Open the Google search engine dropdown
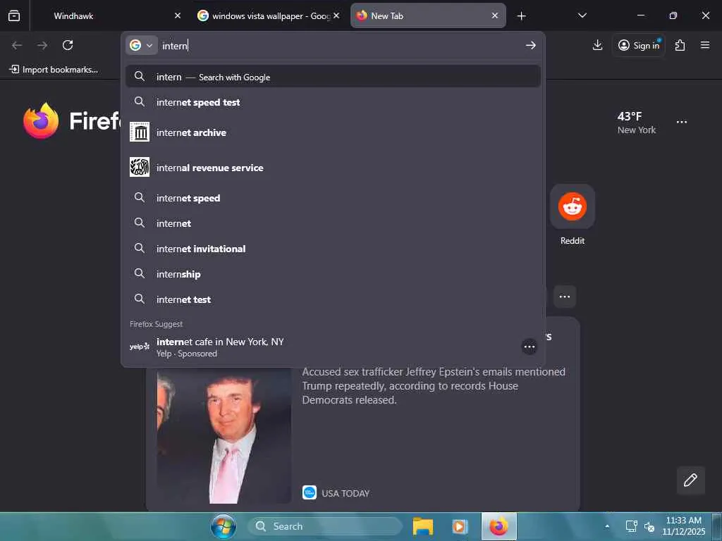722x541 pixels. (141, 45)
